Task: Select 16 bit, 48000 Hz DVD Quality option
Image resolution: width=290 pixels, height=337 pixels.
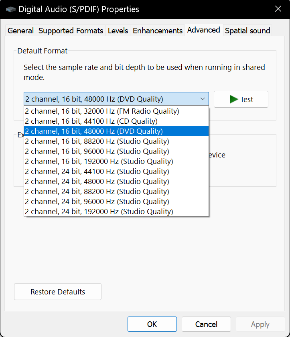Action: (x=116, y=131)
